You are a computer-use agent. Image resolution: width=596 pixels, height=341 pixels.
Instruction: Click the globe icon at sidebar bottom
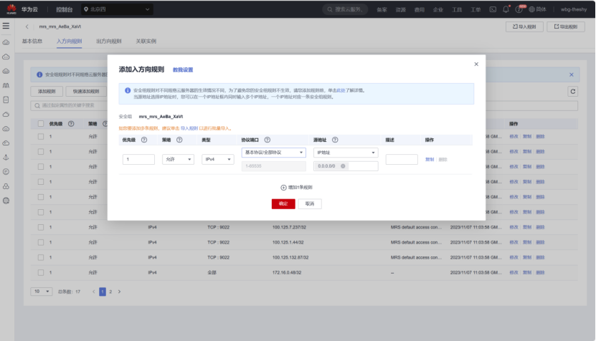tap(6, 201)
